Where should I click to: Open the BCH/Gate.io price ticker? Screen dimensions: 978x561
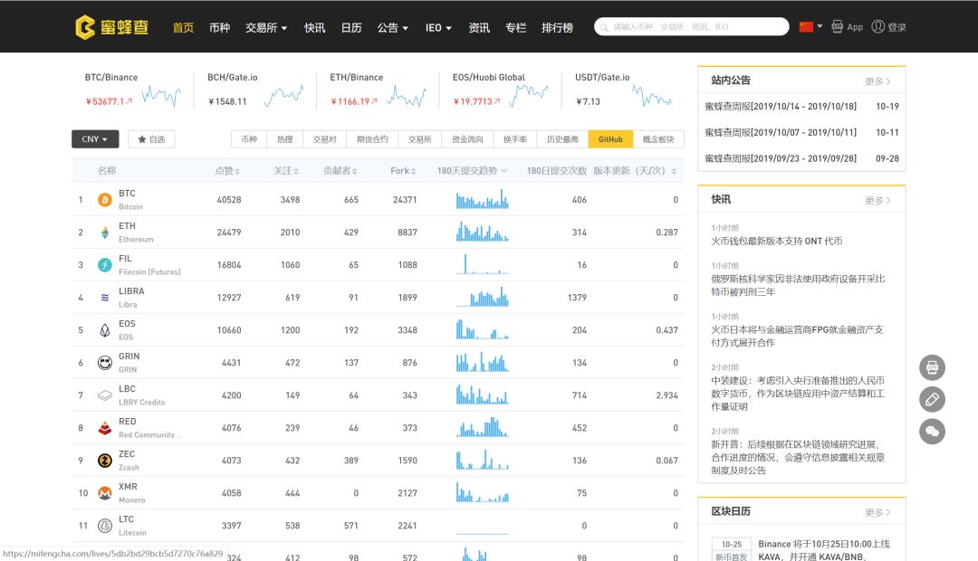click(255, 90)
